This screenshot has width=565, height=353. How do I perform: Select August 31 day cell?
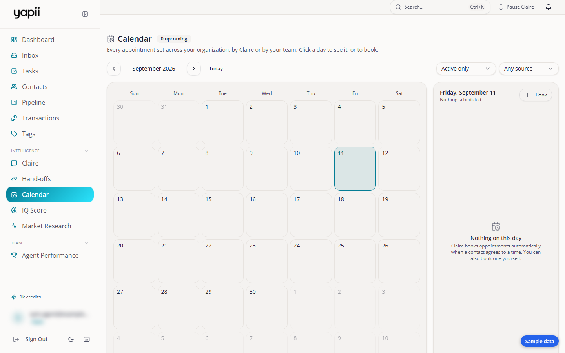pyautogui.click(x=179, y=122)
